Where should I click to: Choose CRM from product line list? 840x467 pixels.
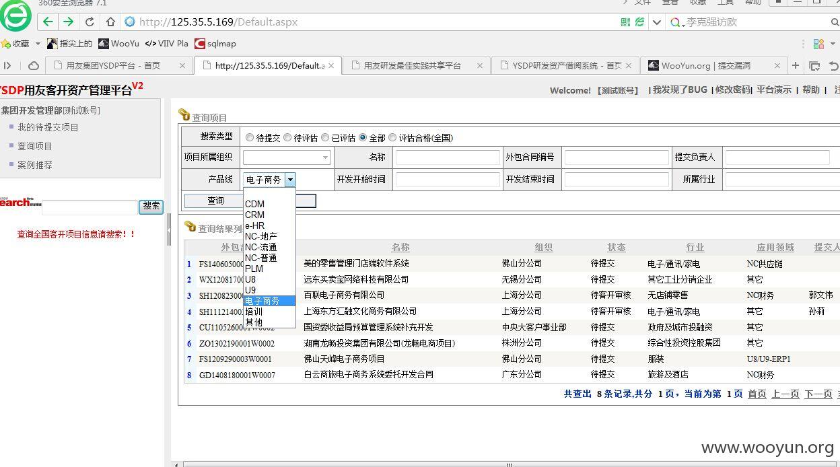pyautogui.click(x=269, y=215)
